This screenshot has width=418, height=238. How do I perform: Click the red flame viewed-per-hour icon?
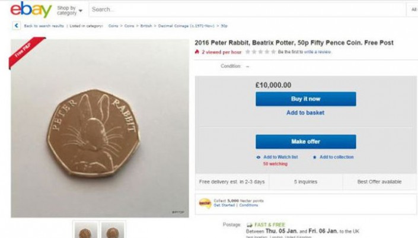[197, 52]
